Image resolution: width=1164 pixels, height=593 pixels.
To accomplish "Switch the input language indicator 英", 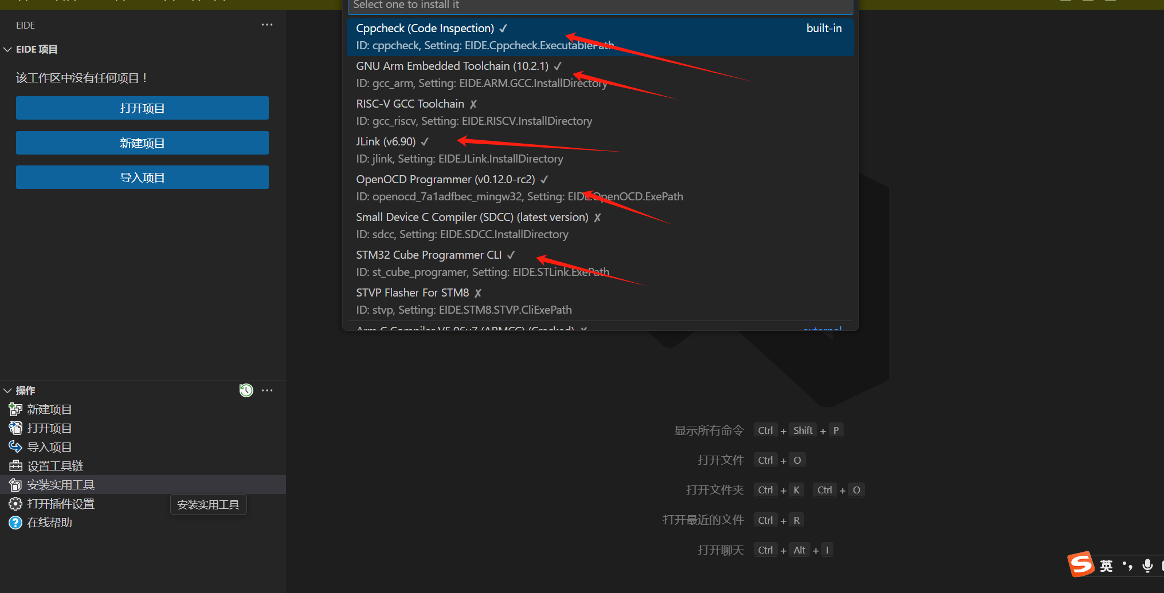I will pos(1106,566).
